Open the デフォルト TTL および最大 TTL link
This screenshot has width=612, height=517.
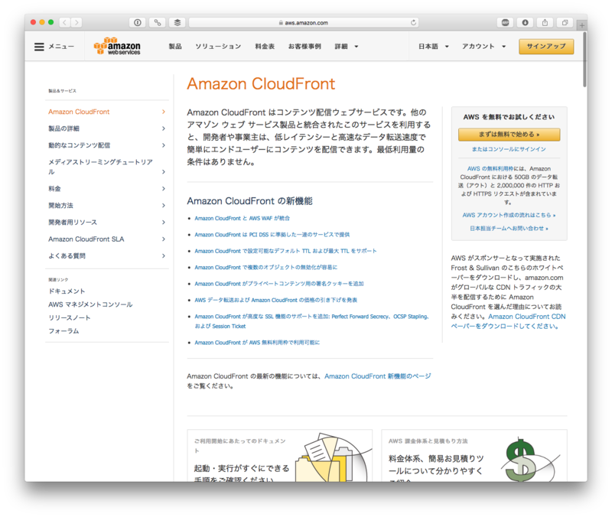point(285,251)
